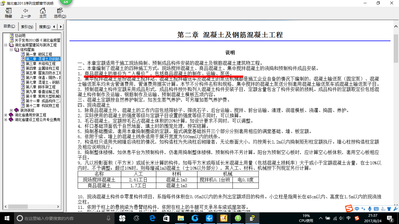This screenshot has width=399, height=224.
Task: Click the taskbar clock 21:37
Action: coord(372,218)
